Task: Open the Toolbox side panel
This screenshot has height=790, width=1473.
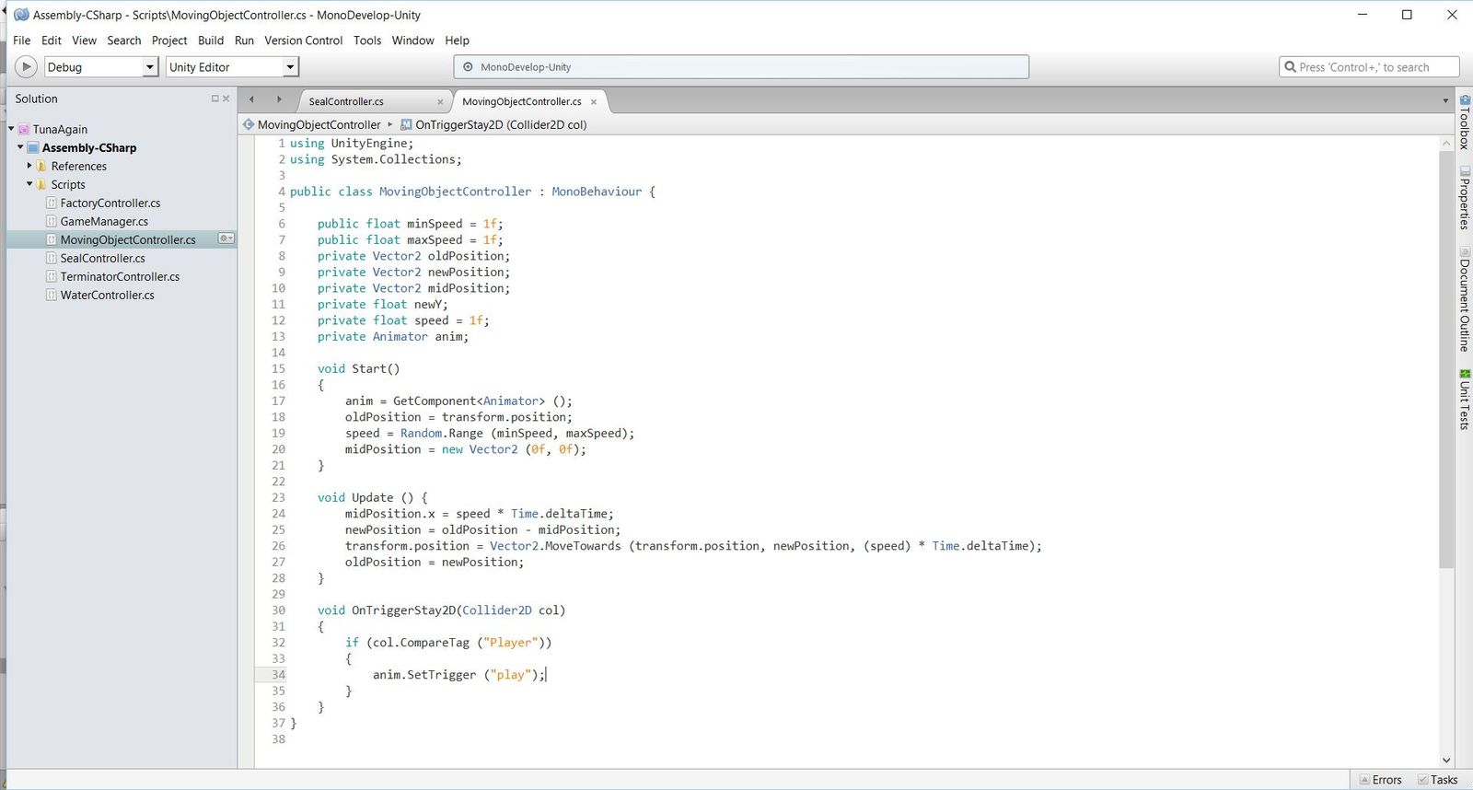Action: pyautogui.click(x=1465, y=122)
